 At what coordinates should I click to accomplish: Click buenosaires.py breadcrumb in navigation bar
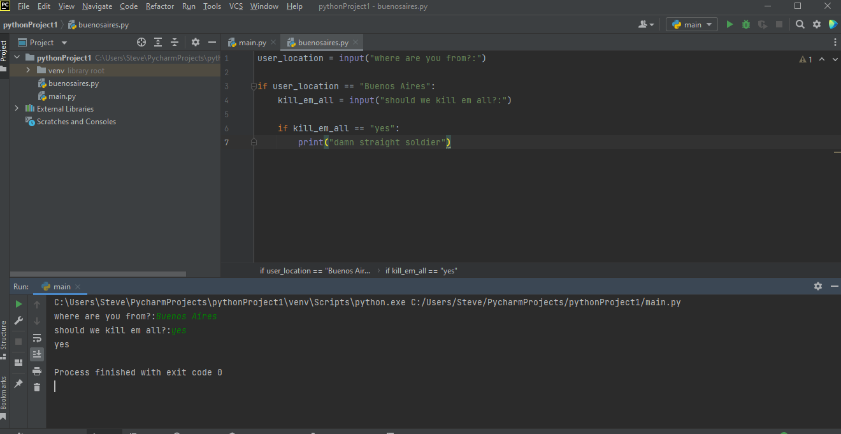(98, 25)
